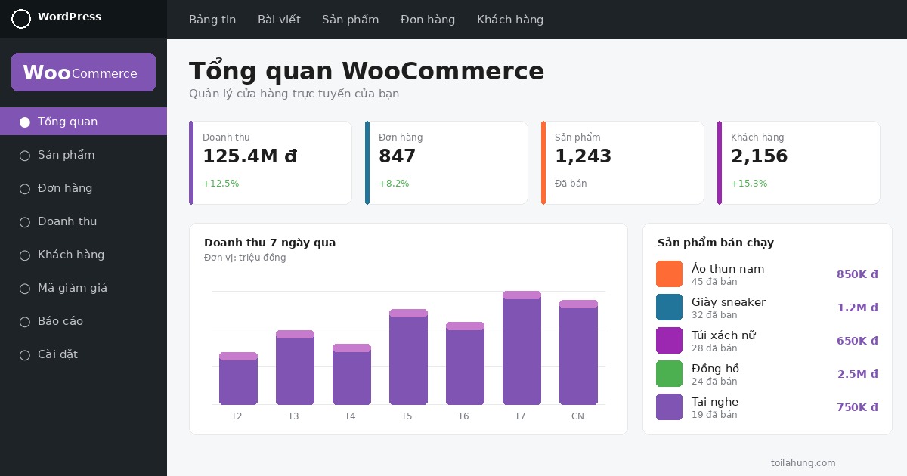The height and width of the screenshot is (476, 907).
Task: Click the 1.2M đ price
Action: click(x=858, y=308)
